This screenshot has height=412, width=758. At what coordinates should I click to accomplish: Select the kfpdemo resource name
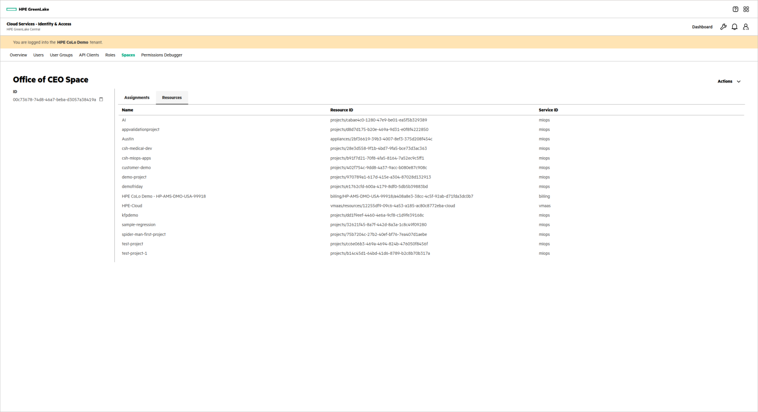pos(130,215)
